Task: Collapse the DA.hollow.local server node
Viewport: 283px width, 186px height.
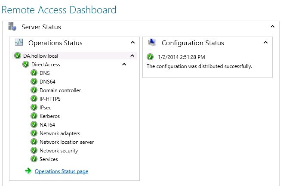Action: click(x=132, y=56)
